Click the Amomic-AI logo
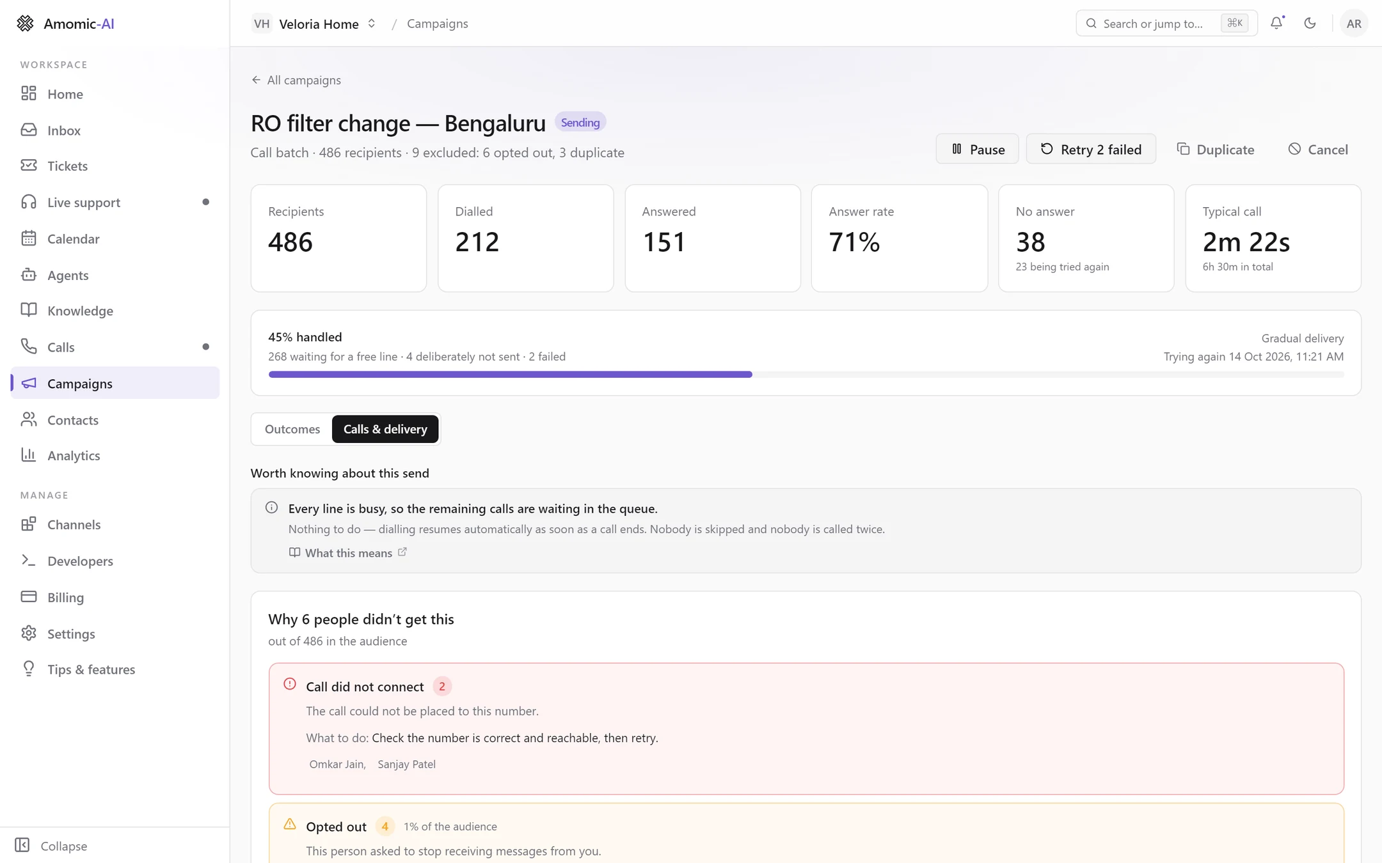Viewport: 1382px width, 863px height. 65,23
